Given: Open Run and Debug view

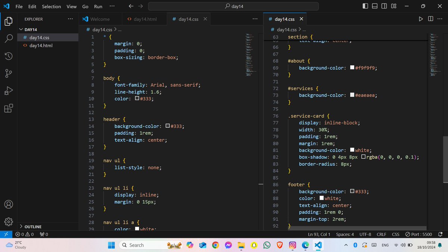Looking at the screenshot, I should 8,91.
